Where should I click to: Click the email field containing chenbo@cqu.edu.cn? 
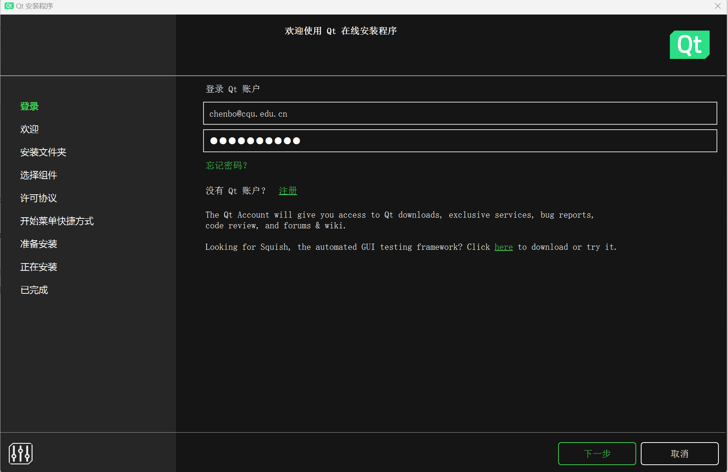click(x=460, y=113)
